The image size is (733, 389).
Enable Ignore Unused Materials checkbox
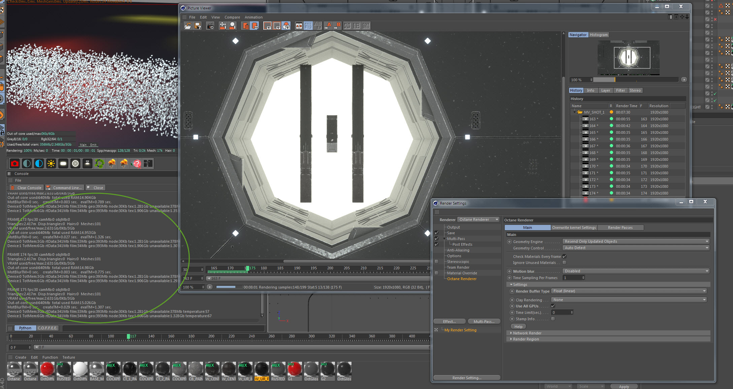(565, 263)
